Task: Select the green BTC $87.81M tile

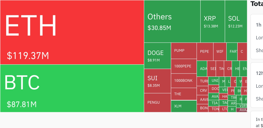Action: coord(72,88)
